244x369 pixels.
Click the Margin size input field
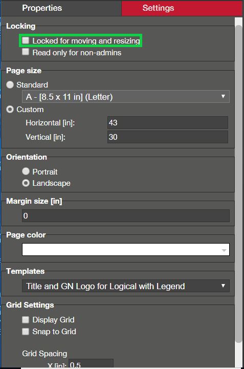pos(126,216)
